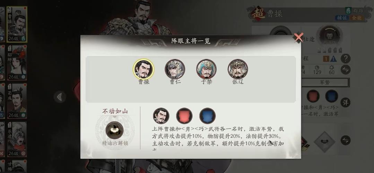374x173 pixels.
Task: Click the diamond-shaped equipment slot
Action: click(x=324, y=142)
